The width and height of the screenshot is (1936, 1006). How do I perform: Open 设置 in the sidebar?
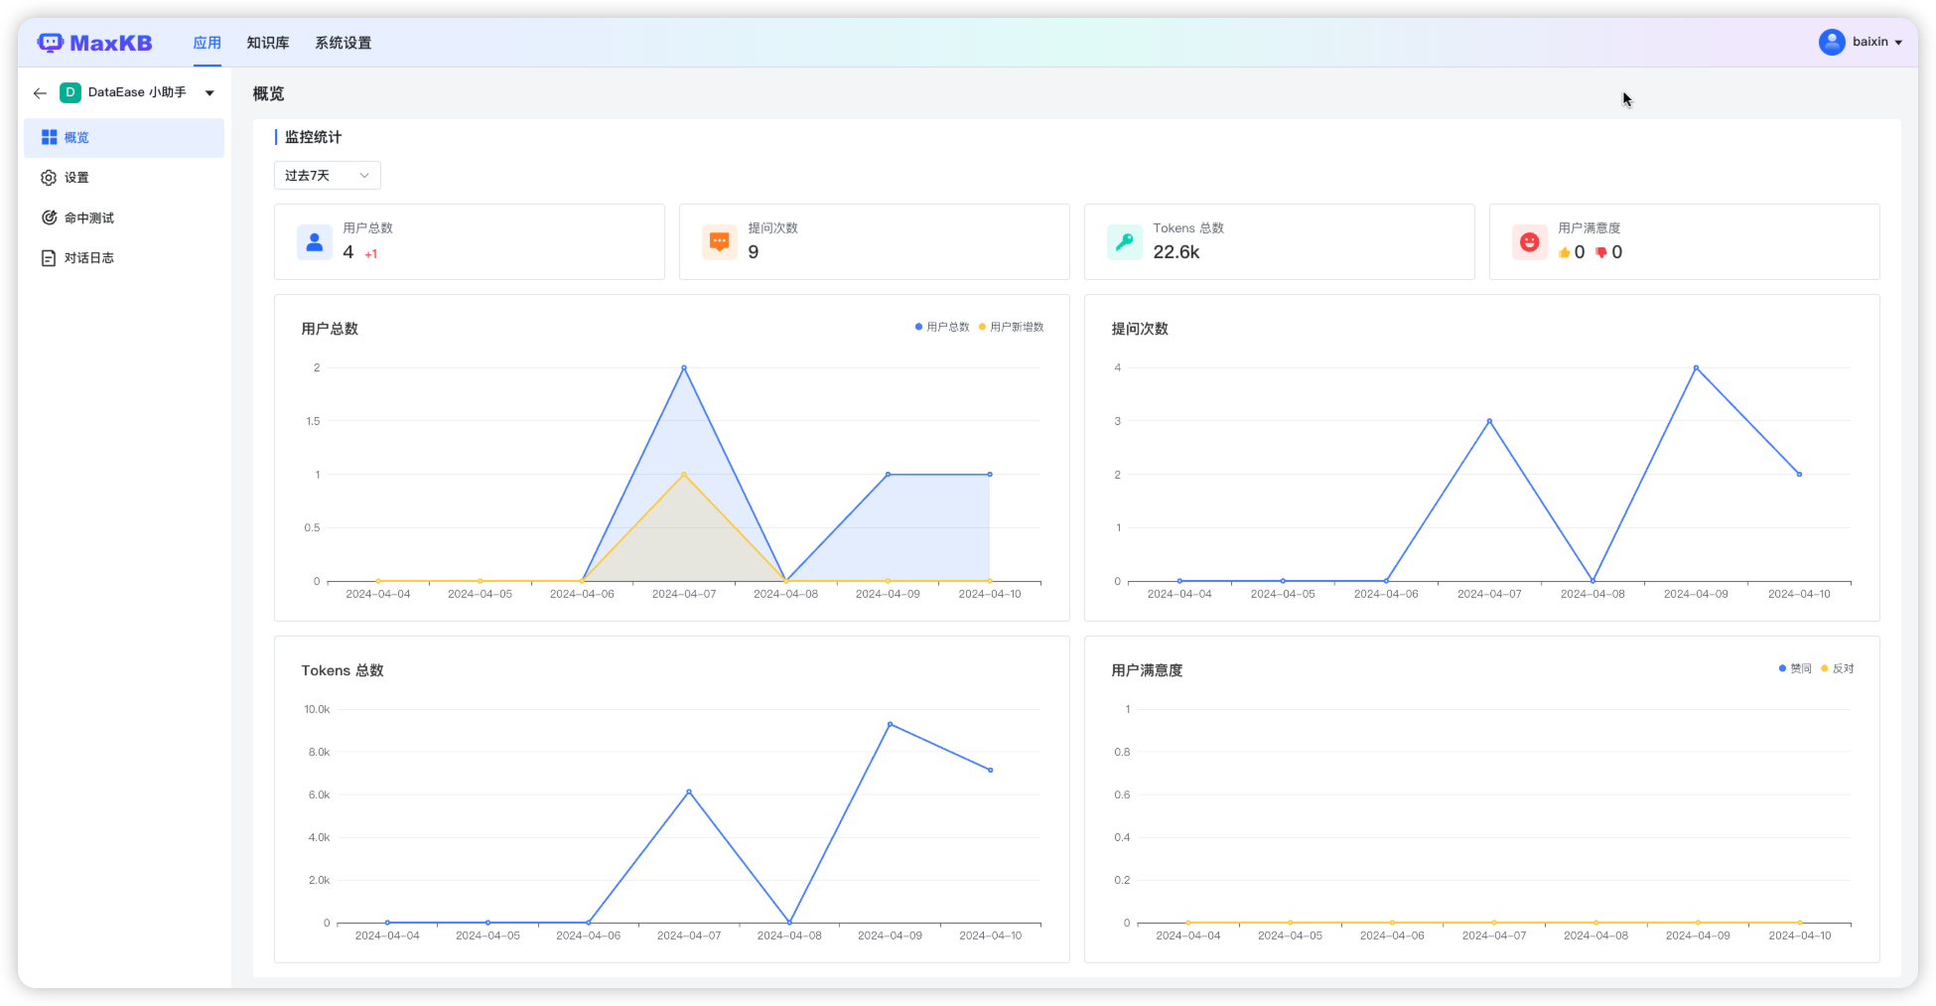pyautogui.click(x=124, y=178)
